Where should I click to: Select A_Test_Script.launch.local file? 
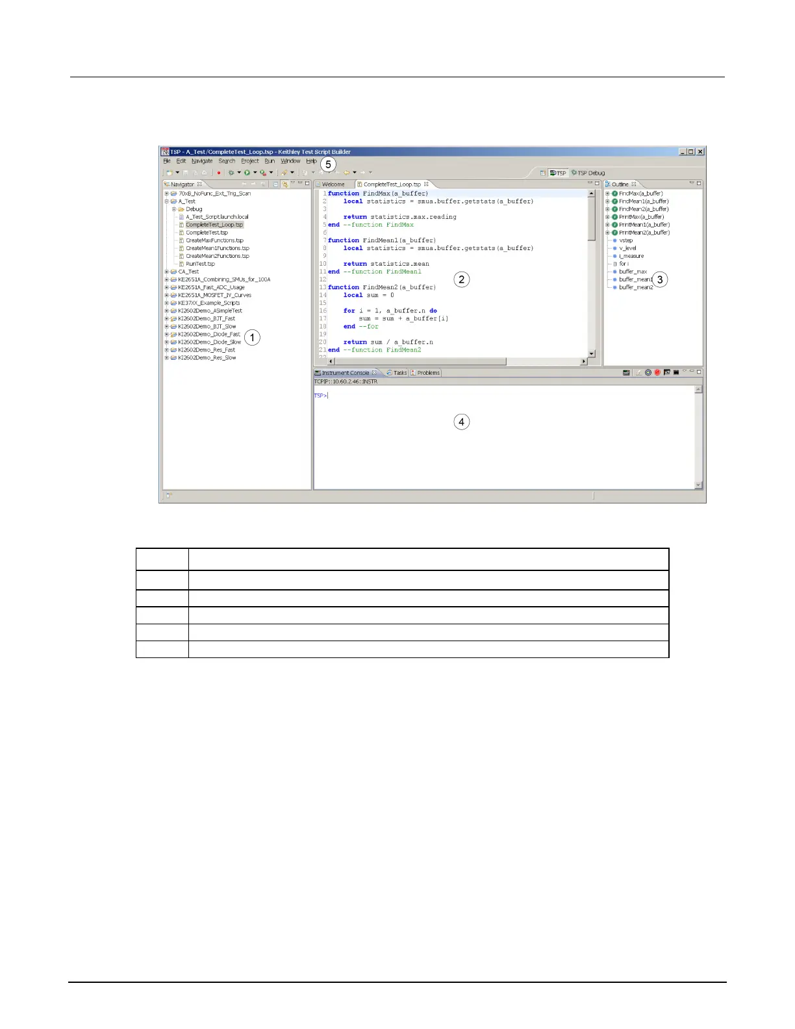[x=217, y=217]
